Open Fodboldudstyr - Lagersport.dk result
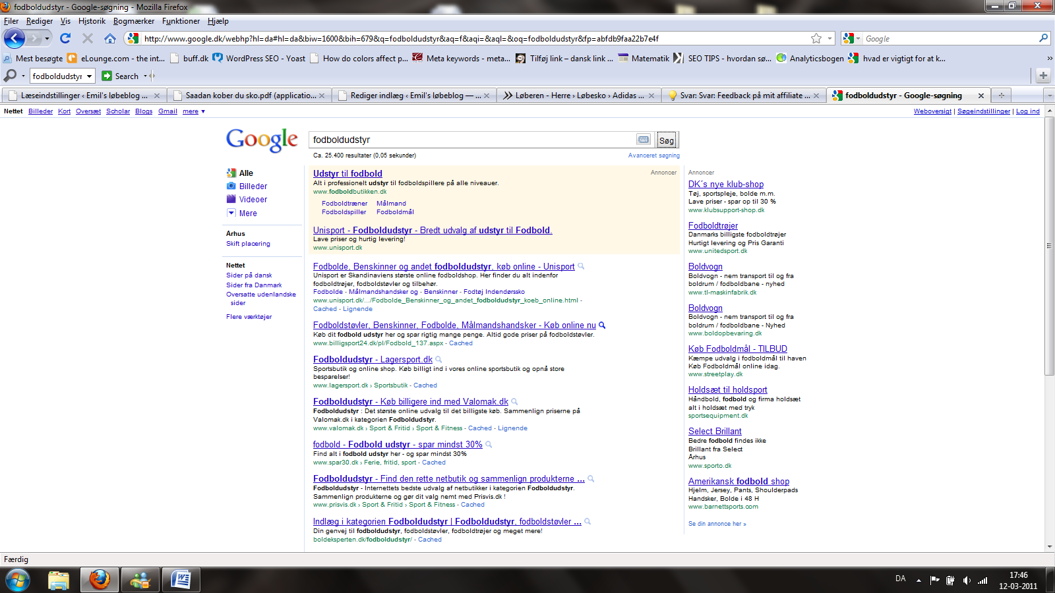This screenshot has width=1055, height=593. pyautogui.click(x=373, y=359)
